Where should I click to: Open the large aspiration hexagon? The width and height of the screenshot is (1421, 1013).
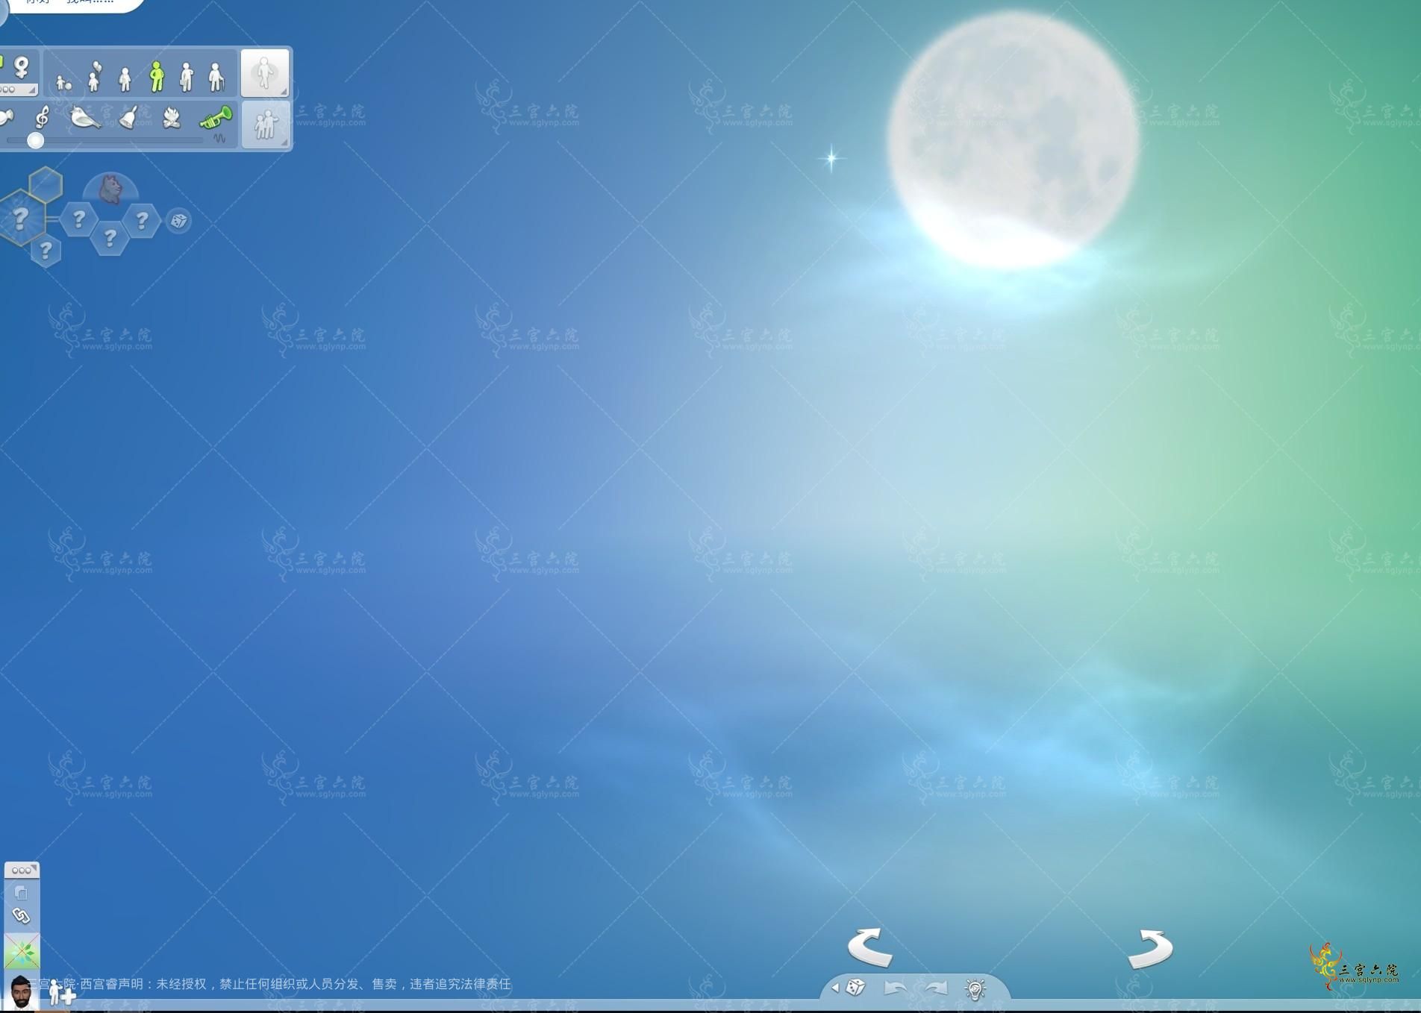tap(20, 218)
